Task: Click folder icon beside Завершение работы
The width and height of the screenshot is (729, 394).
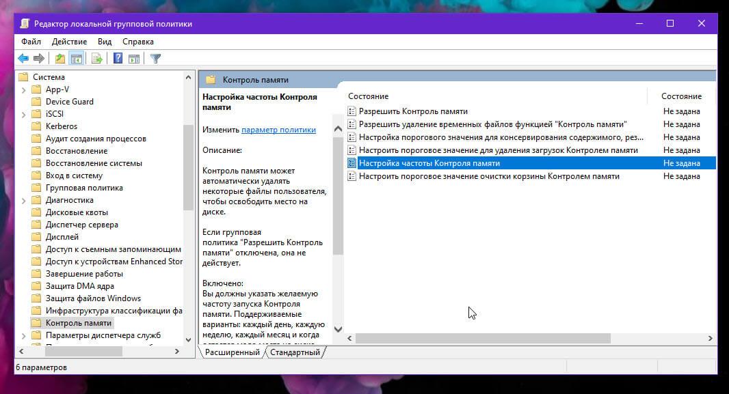Action: pyautogui.click(x=36, y=274)
